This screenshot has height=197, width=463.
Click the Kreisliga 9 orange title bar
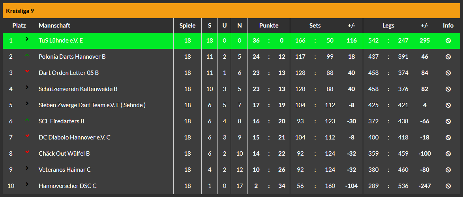231,11
